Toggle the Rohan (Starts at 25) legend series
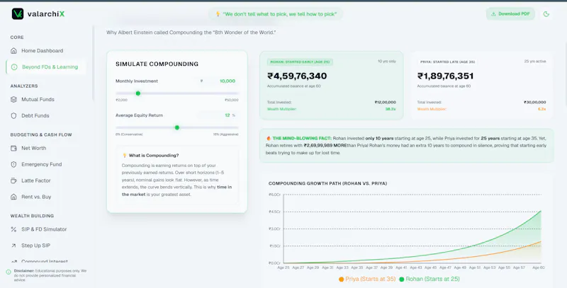Screen dimensions: 567x288 point(430,279)
